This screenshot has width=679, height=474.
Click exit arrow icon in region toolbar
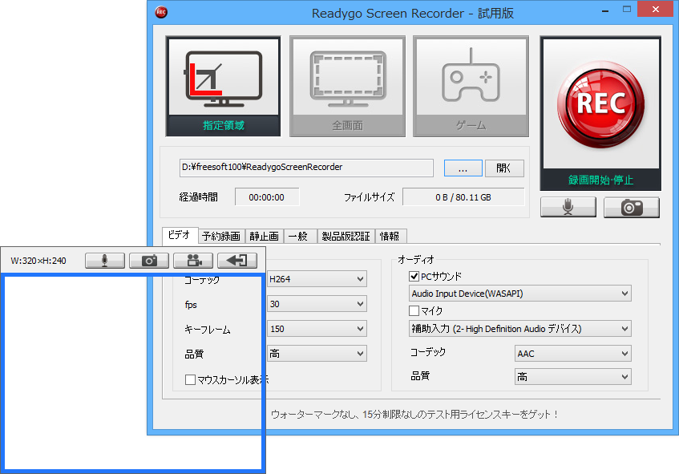point(237,261)
